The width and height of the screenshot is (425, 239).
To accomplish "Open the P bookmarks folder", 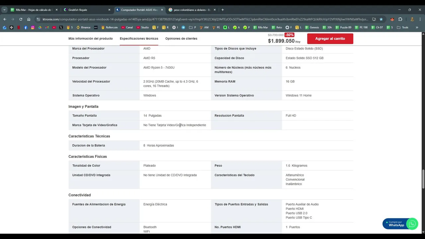I will pos(193,28).
